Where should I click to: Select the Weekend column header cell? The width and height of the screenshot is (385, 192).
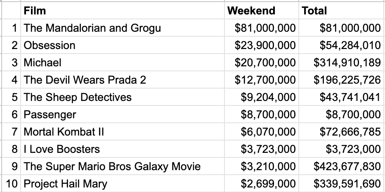(262, 11)
